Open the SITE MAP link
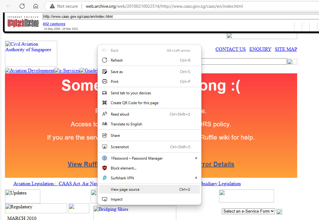The image size is (319, 220). click(x=286, y=49)
